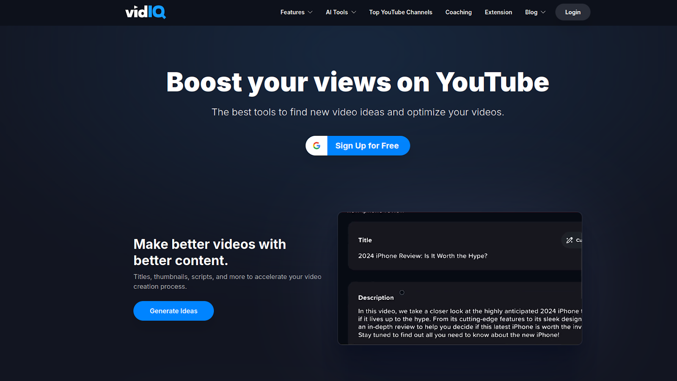Expand the Features chevron
677x381 pixels.
coord(310,12)
